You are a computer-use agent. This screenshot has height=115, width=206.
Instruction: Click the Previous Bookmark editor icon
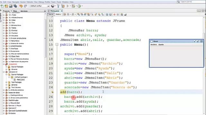pyautogui.click(x=96, y=14)
